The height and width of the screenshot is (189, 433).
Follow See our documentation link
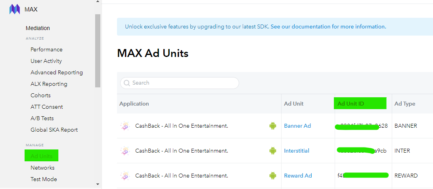(328, 27)
